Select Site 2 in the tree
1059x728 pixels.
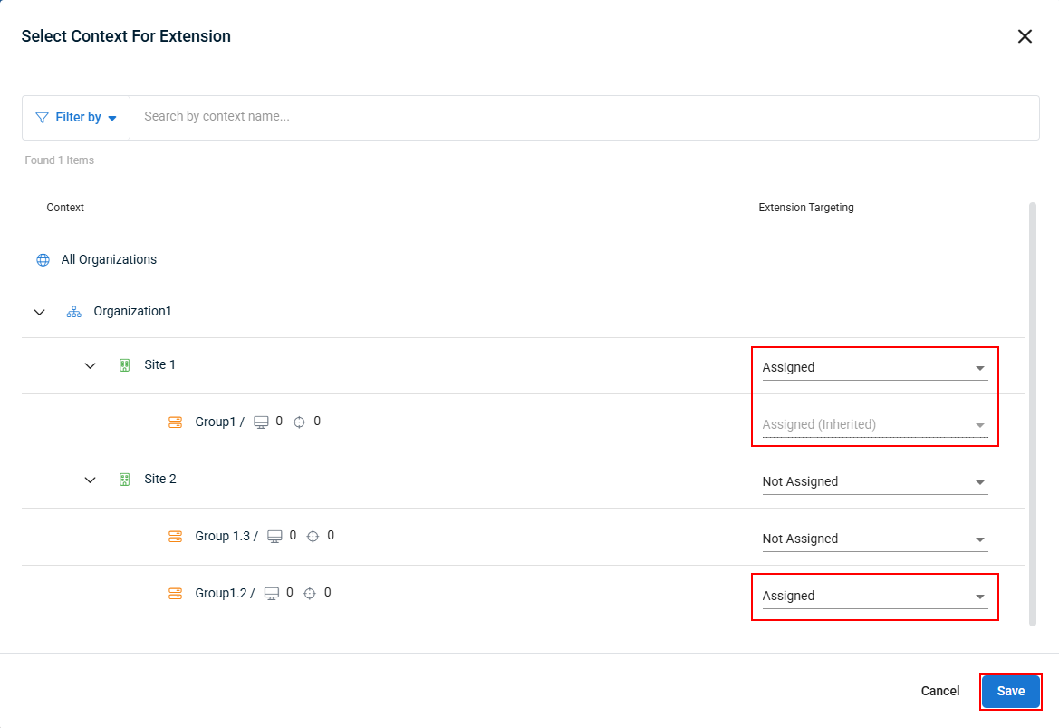coord(160,480)
